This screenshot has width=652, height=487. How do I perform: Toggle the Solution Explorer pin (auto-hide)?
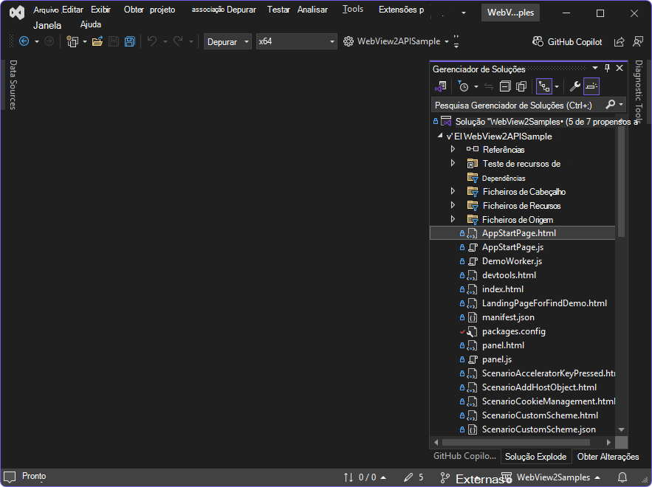tap(607, 69)
